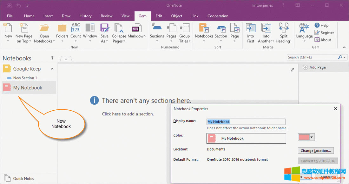
Task: Open the notebook color dropdown
Action: pyautogui.click(x=312, y=137)
